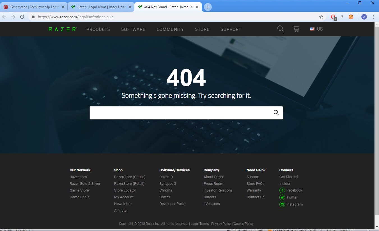
Task: Open the Game Deals footer link
Action: click(79, 197)
